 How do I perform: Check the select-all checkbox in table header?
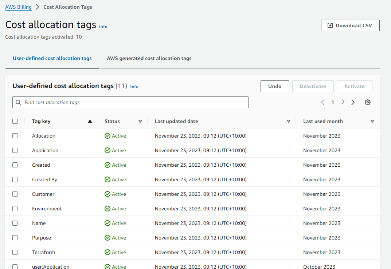15,121
